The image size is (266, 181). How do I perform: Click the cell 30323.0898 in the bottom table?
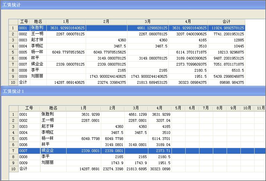pyautogui.click(x=160, y=169)
